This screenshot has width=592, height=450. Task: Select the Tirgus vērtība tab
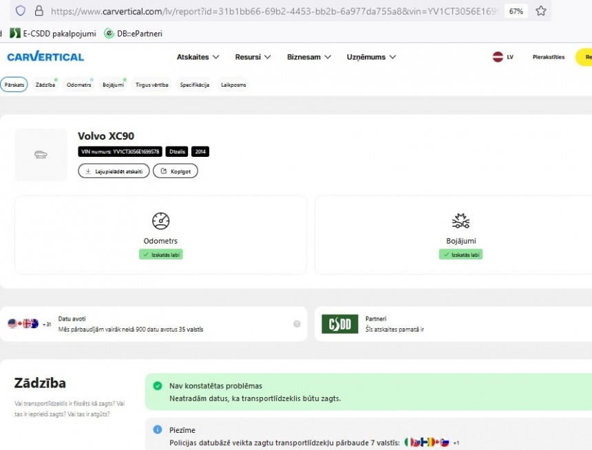click(x=151, y=85)
